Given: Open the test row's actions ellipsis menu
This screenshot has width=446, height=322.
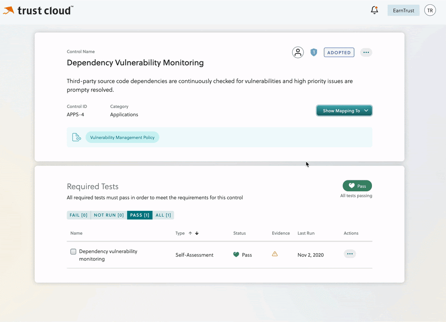Looking at the screenshot, I should (x=350, y=254).
